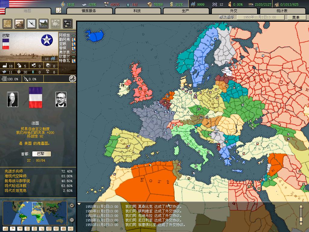309x232 pixels.
Task: Collapse the message log with triangle arrow
Action: (79, 204)
